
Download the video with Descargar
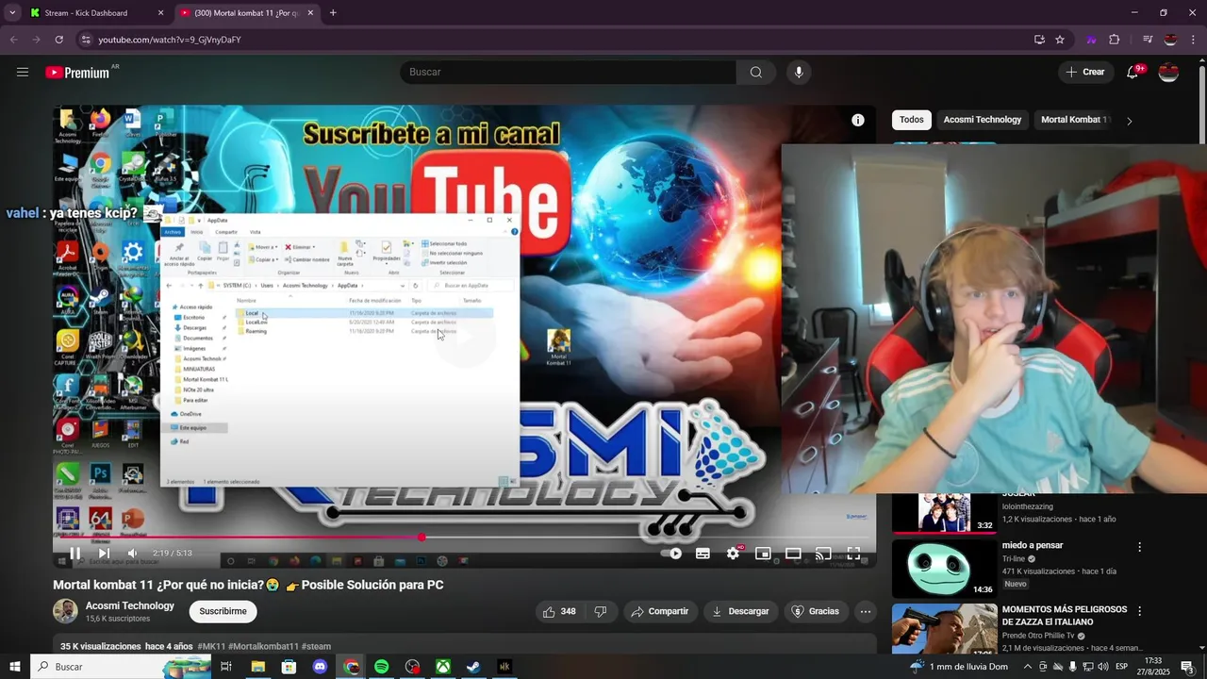point(740,611)
